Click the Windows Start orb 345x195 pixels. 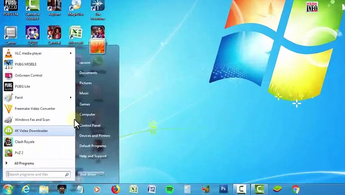tap(8, 189)
